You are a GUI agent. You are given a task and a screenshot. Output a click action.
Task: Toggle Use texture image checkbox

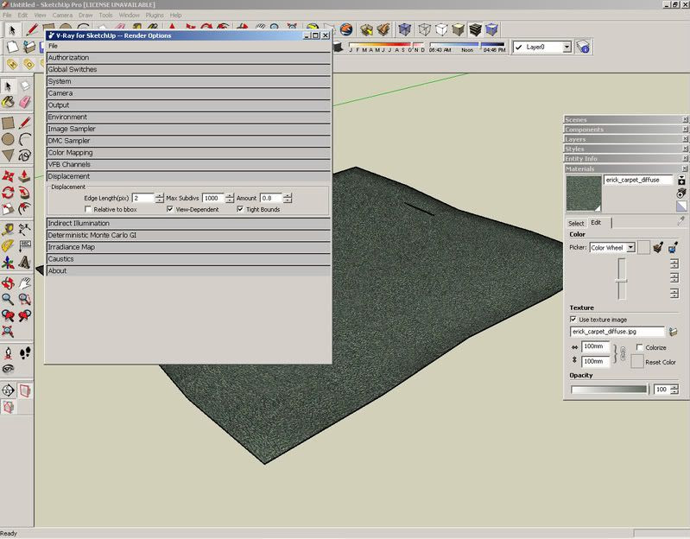click(x=573, y=319)
